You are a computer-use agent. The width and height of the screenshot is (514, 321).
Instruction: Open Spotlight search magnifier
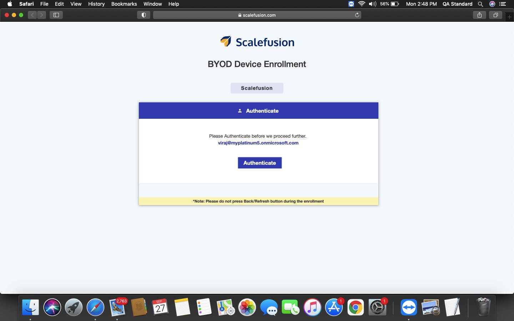coord(480,4)
